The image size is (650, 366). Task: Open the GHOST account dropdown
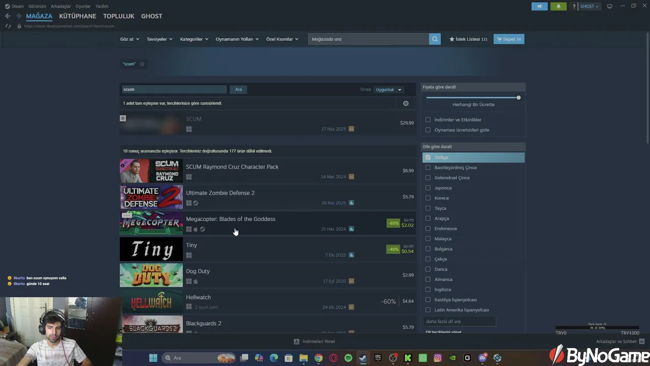[590, 6]
